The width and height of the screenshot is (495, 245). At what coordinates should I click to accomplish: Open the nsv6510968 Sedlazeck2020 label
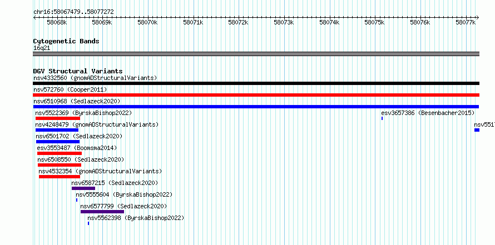pos(77,101)
